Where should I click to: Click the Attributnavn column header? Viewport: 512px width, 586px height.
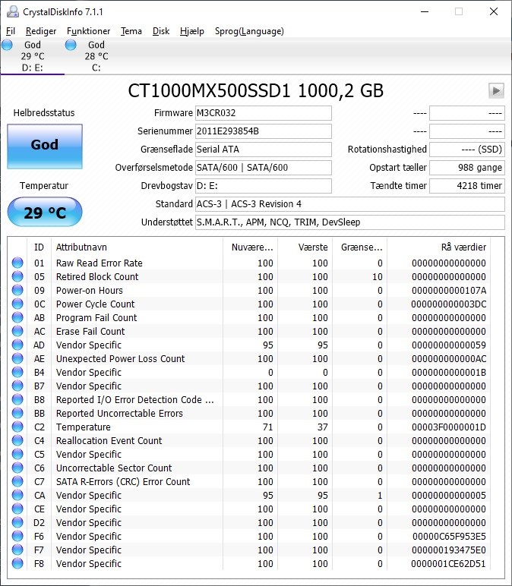point(137,247)
